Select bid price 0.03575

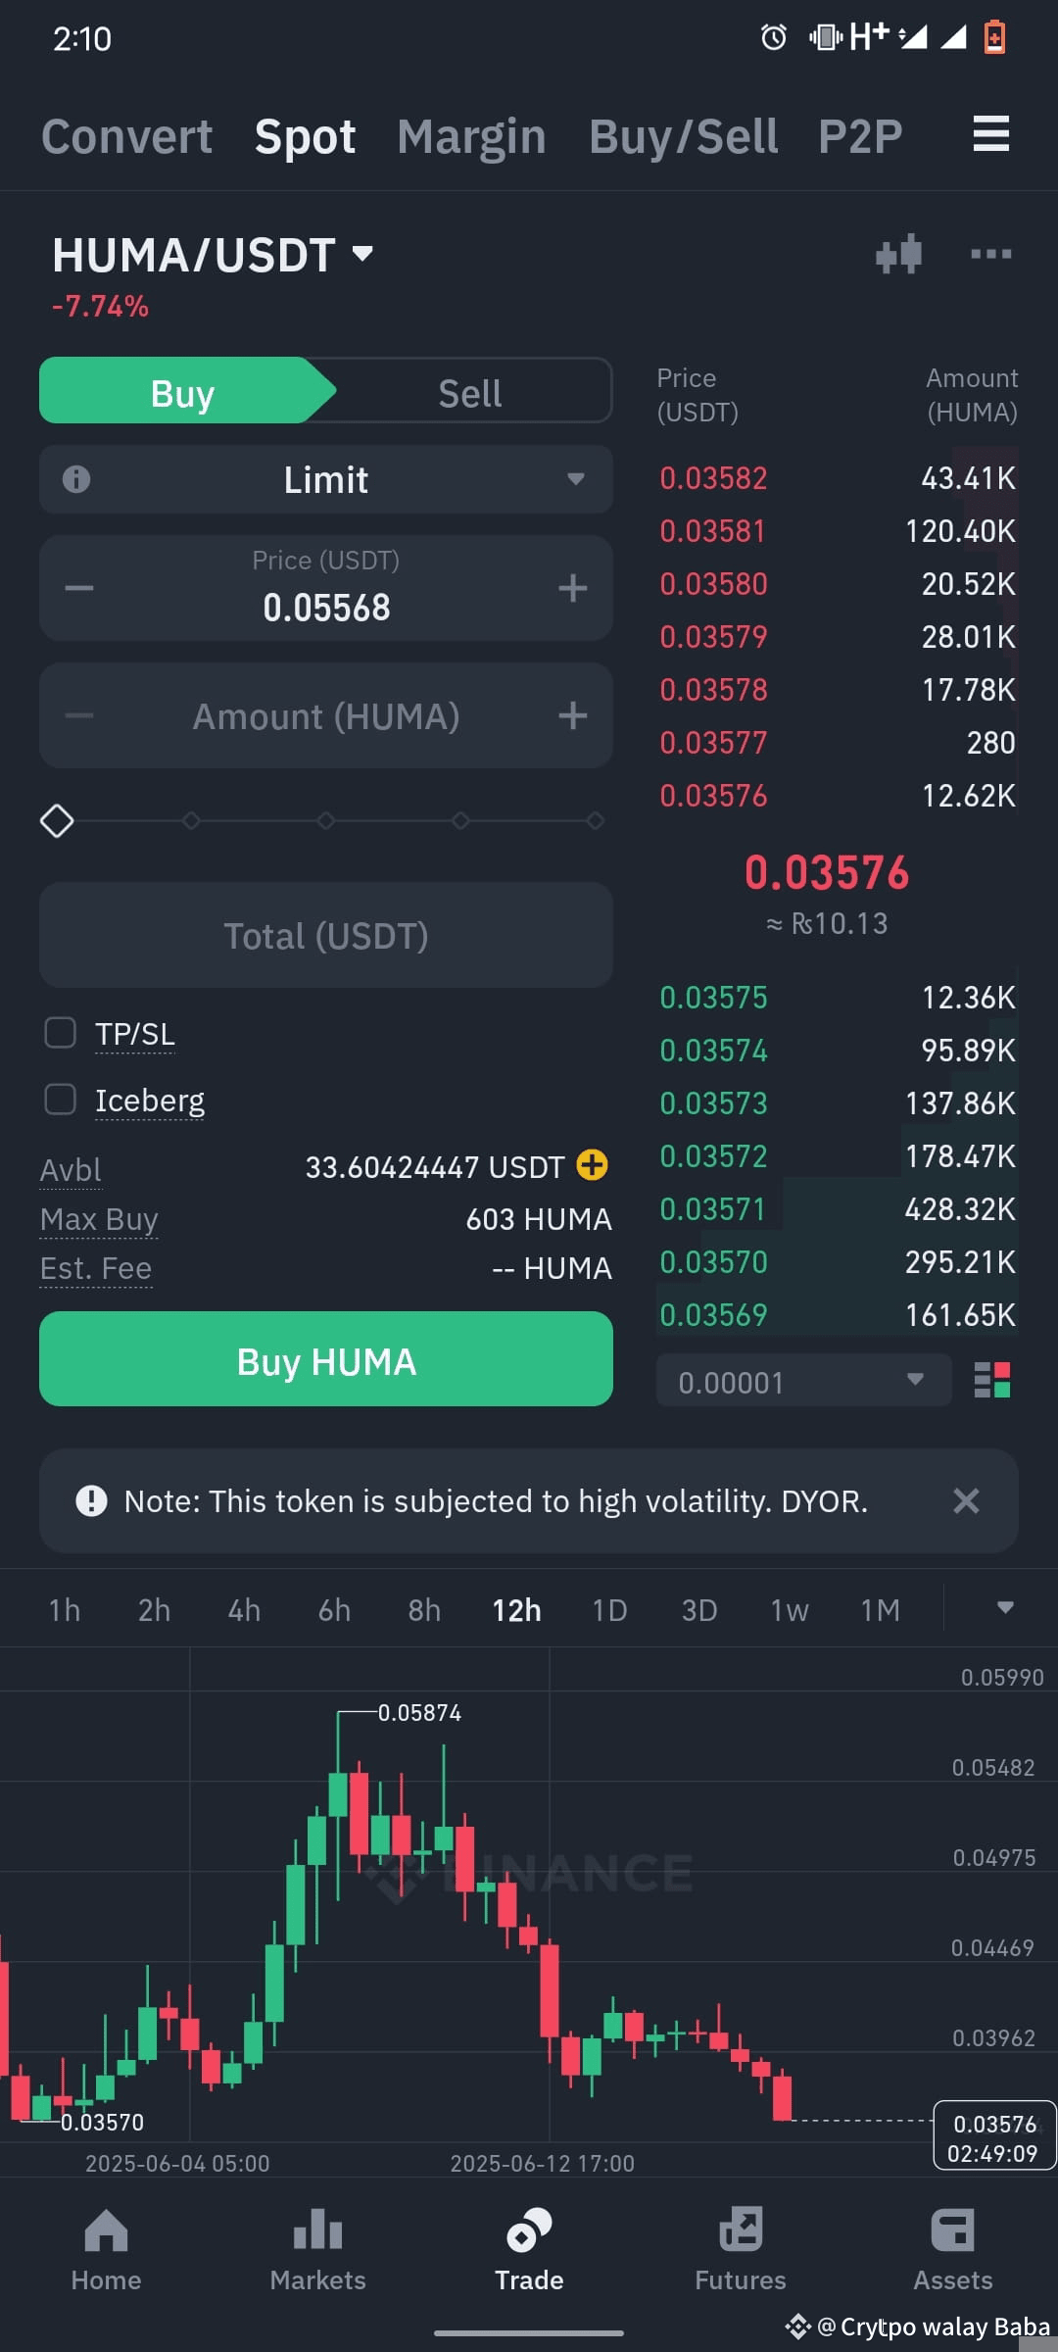pos(713,997)
